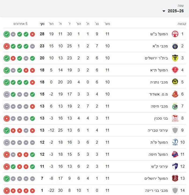Click the season dropdown arrow
The height and width of the screenshot is (195, 189).
[x=164, y=11]
